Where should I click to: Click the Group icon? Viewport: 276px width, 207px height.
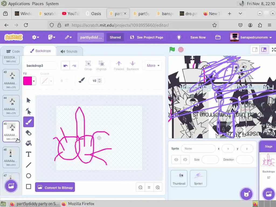(x=88, y=65)
